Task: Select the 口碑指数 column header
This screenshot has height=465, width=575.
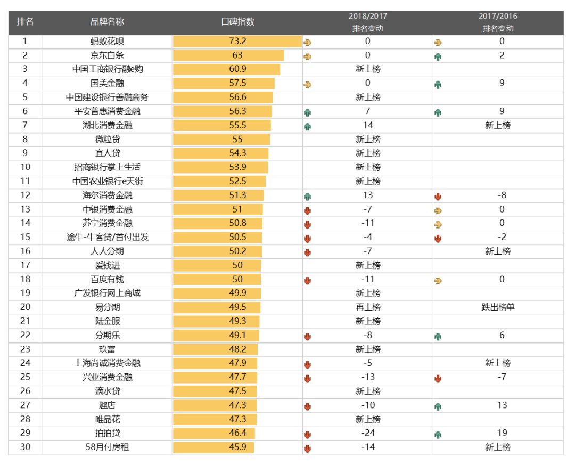Action: (237, 22)
